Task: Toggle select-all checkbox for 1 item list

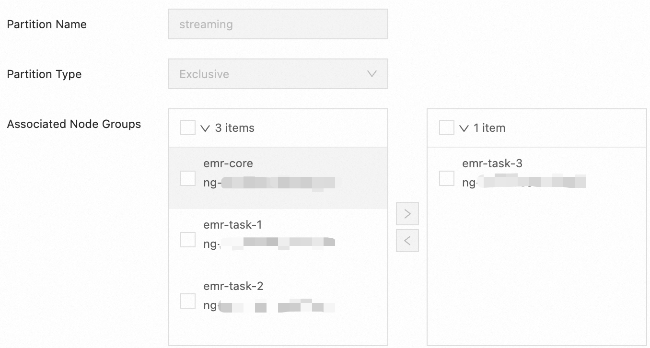Action: pyautogui.click(x=447, y=128)
